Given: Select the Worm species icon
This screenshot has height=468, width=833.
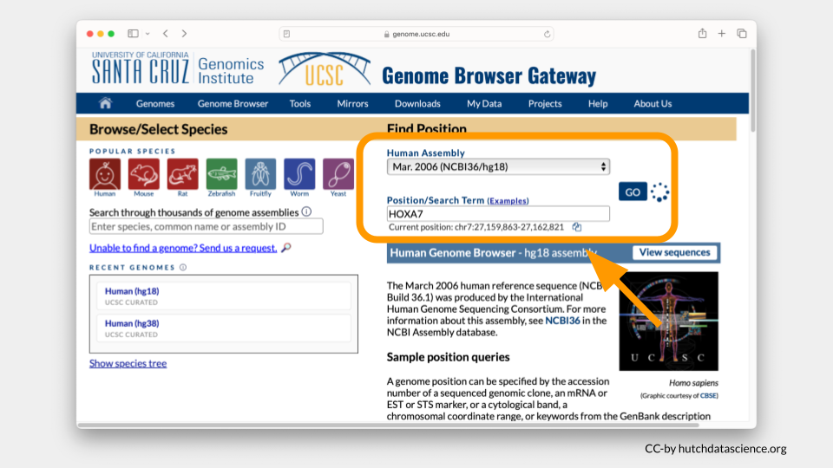Looking at the screenshot, I should pos(299,174).
